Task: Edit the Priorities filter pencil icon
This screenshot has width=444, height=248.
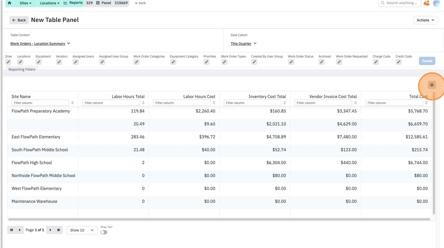Action: tap(207, 62)
